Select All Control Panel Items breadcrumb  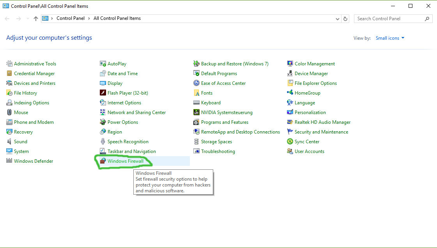(117, 18)
